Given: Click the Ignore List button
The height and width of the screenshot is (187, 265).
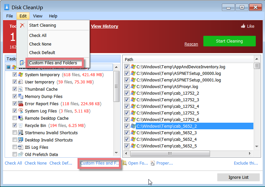Looking at the screenshot, I should click(x=238, y=177).
